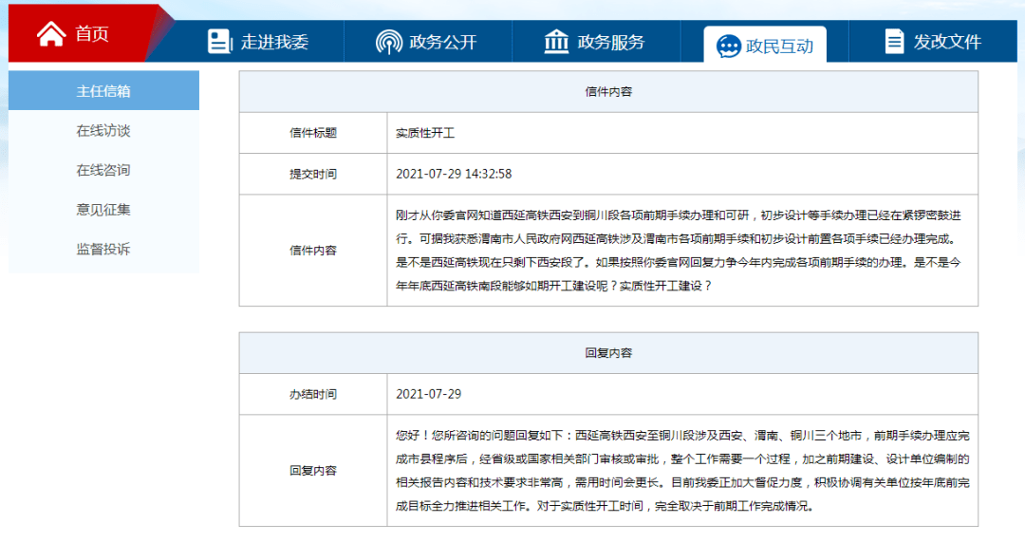
Task: Click the 政民互动 chat bubble icon
Action: [x=728, y=47]
